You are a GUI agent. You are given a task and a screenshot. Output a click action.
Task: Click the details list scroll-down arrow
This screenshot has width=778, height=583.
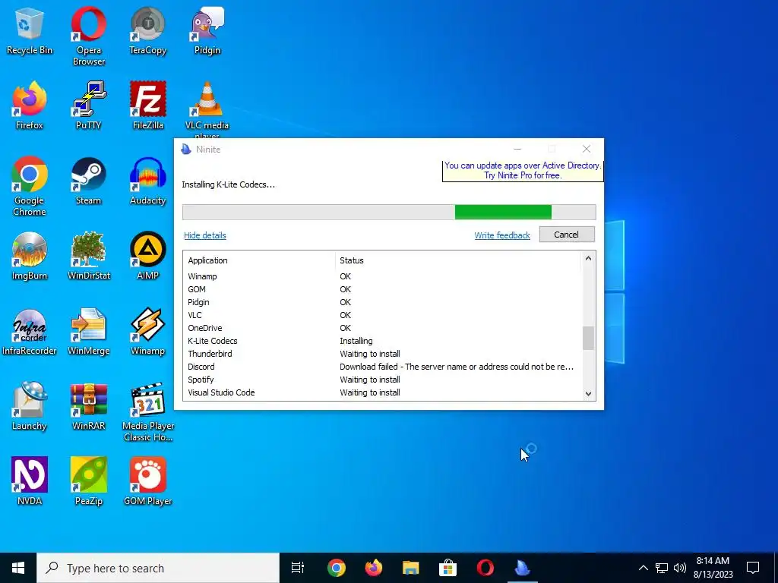tap(588, 394)
